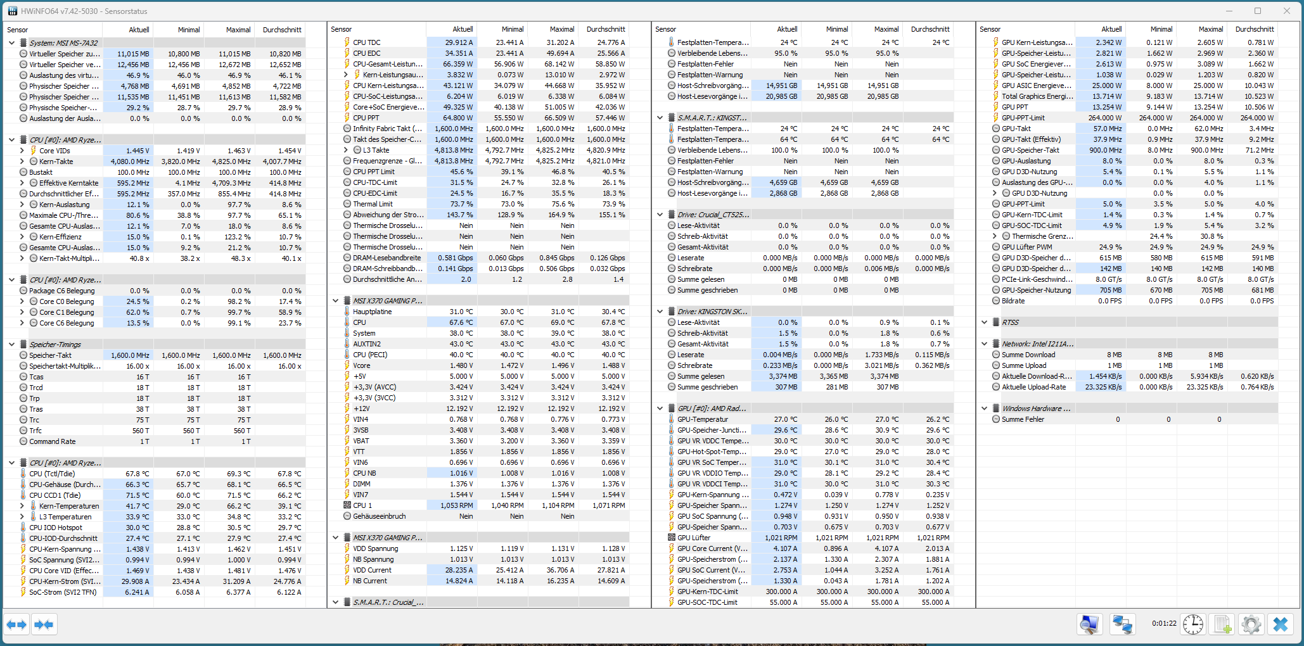Click lightning icon beside Vcore row
Image resolution: width=1304 pixels, height=646 pixels.
pyautogui.click(x=347, y=365)
